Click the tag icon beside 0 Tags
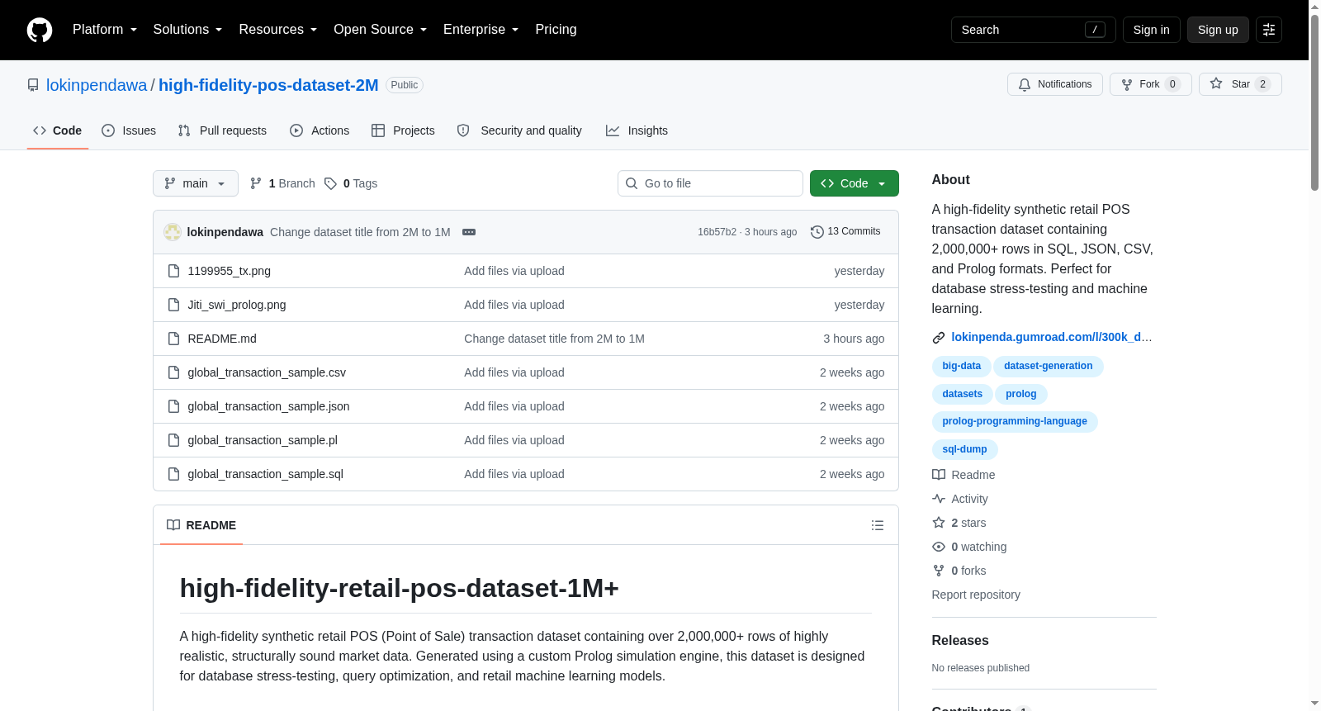Image resolution: width=1321 pixels, height=711 pixels. coord(330,183)
